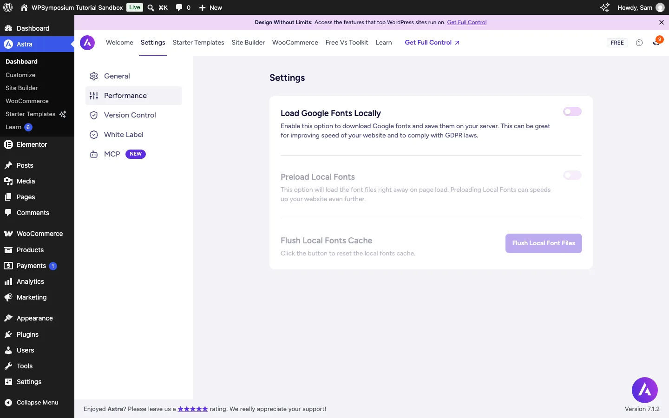Click the Get Full Control header link
The image size is (669, 418).
coord(432,42)
